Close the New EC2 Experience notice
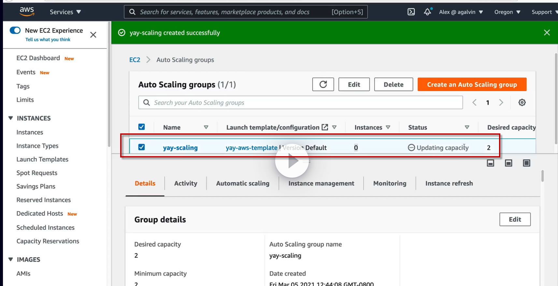 click(x=93, y=35)
